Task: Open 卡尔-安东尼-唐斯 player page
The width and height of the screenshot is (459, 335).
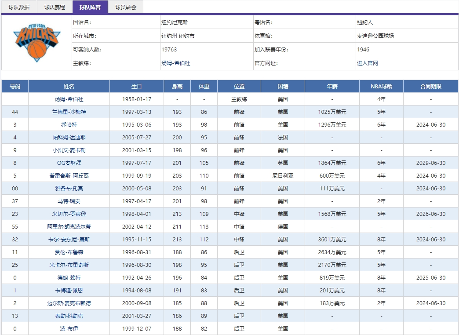Action: (x=70, y=239)
